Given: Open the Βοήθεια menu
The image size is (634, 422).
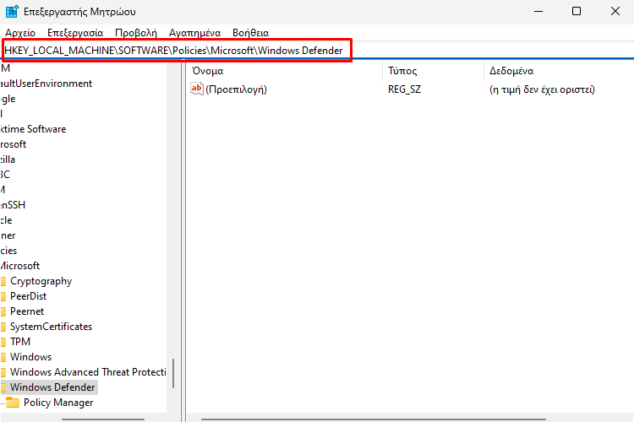Looking at the screenshot, I should tap(250, 33).
